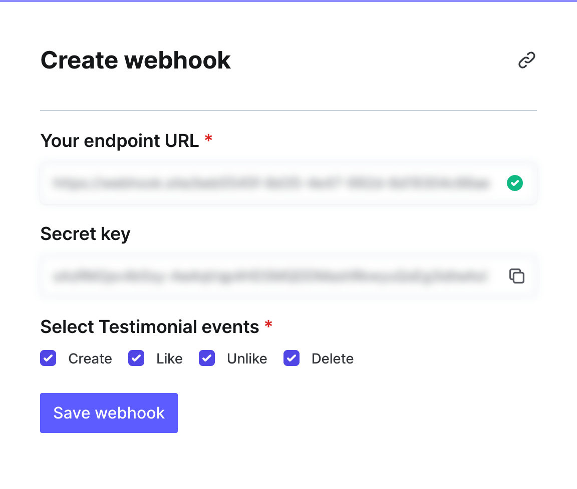Click the Create checkbox label text

click(x=90, y=359)
